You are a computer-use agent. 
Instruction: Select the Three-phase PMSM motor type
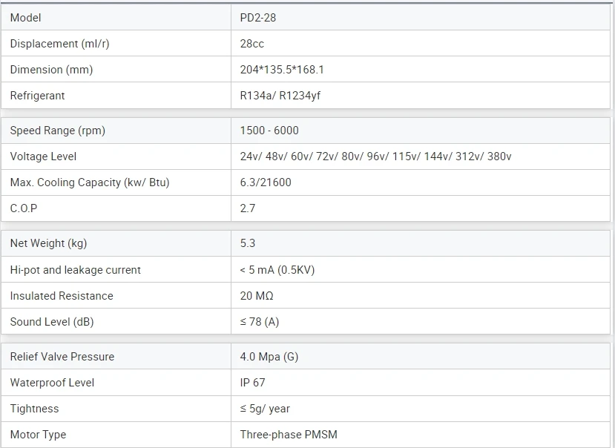[x=289, y=435]
